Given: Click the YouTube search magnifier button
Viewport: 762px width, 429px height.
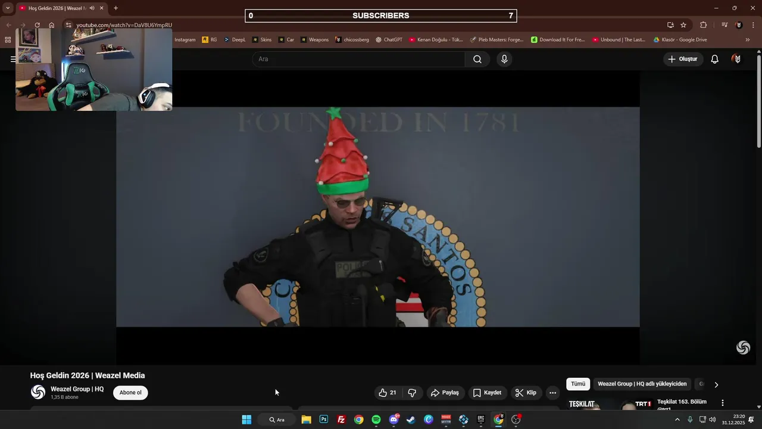Looking at the screenshot, I should [477, 59].
